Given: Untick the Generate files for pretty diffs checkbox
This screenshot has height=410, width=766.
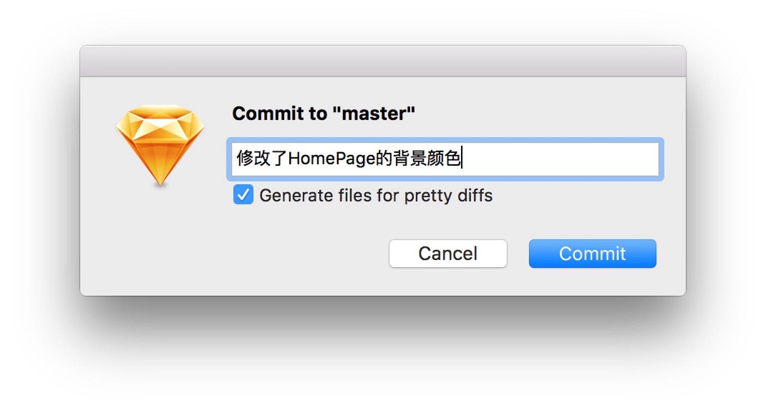Looking at the screenshot, I should point(243,195).
